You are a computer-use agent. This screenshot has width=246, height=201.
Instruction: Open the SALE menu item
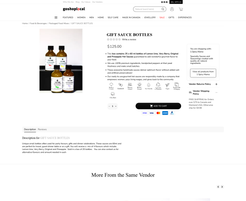coord(162,18)
